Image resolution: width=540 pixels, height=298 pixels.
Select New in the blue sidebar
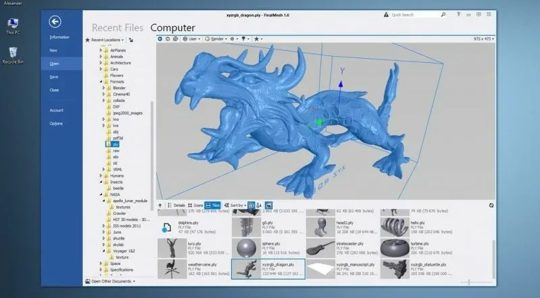tap(53, 50)
